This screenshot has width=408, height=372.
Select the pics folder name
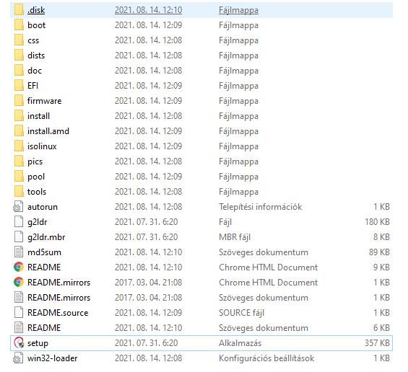pyautogui.click(x=35, y=161)
